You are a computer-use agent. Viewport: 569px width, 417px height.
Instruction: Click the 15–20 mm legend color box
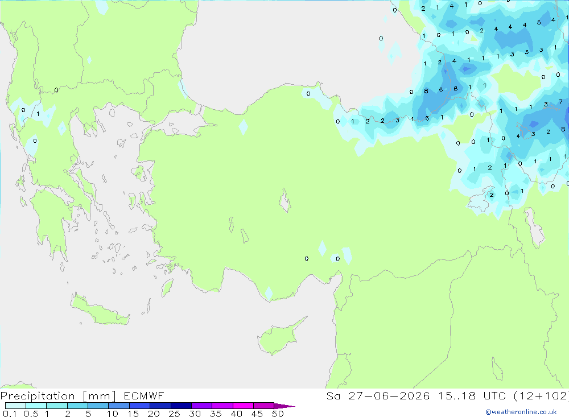point(140,406)
